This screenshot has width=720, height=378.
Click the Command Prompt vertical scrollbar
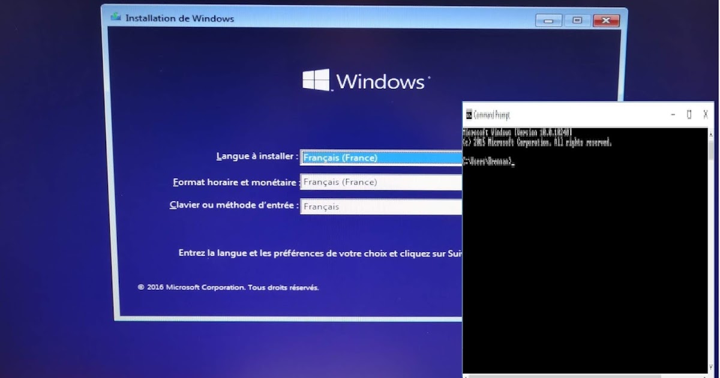click(x=711, y=251)
